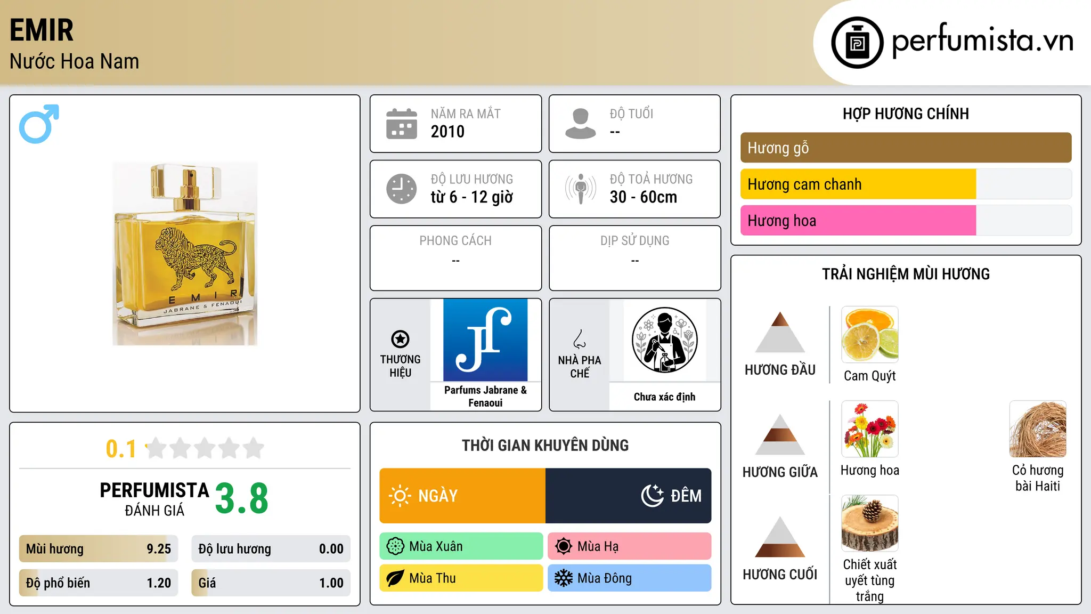Click the moon icon next to Đêm
The image size is (1091, 614).
pyautogui.click(x=653, y=496)
